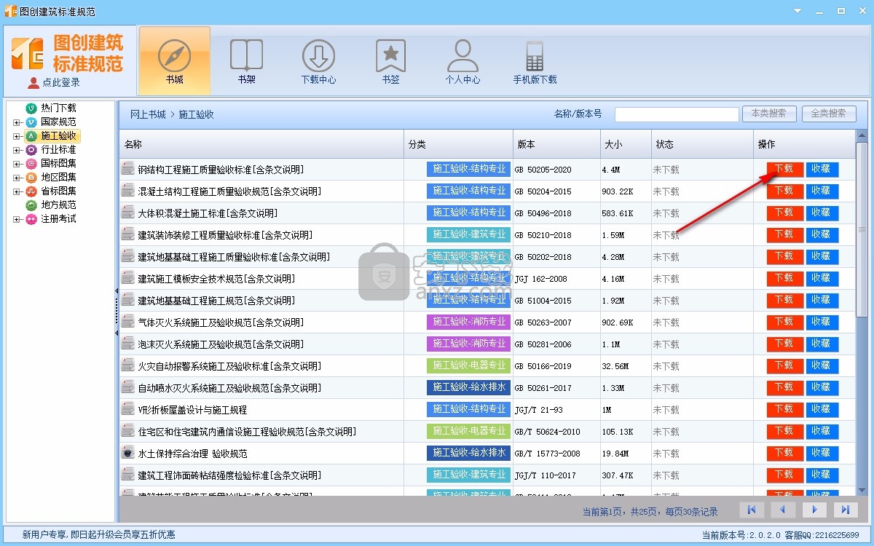This screenshot has height=546, width=874.
Task: Click the document icon beside 钢结构工程施工质量验收标准
Action: (x=128, y=169)
